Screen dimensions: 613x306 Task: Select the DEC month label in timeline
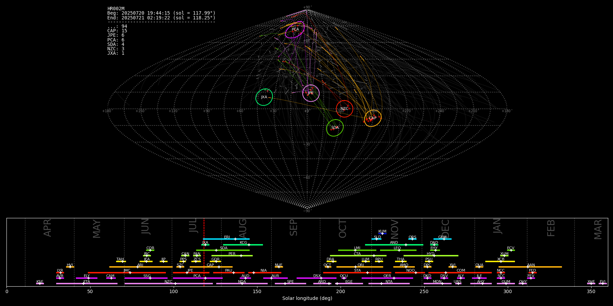(x=445, y=228)
